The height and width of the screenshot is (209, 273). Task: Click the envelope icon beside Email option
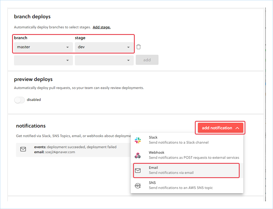(x=138, y=171)
